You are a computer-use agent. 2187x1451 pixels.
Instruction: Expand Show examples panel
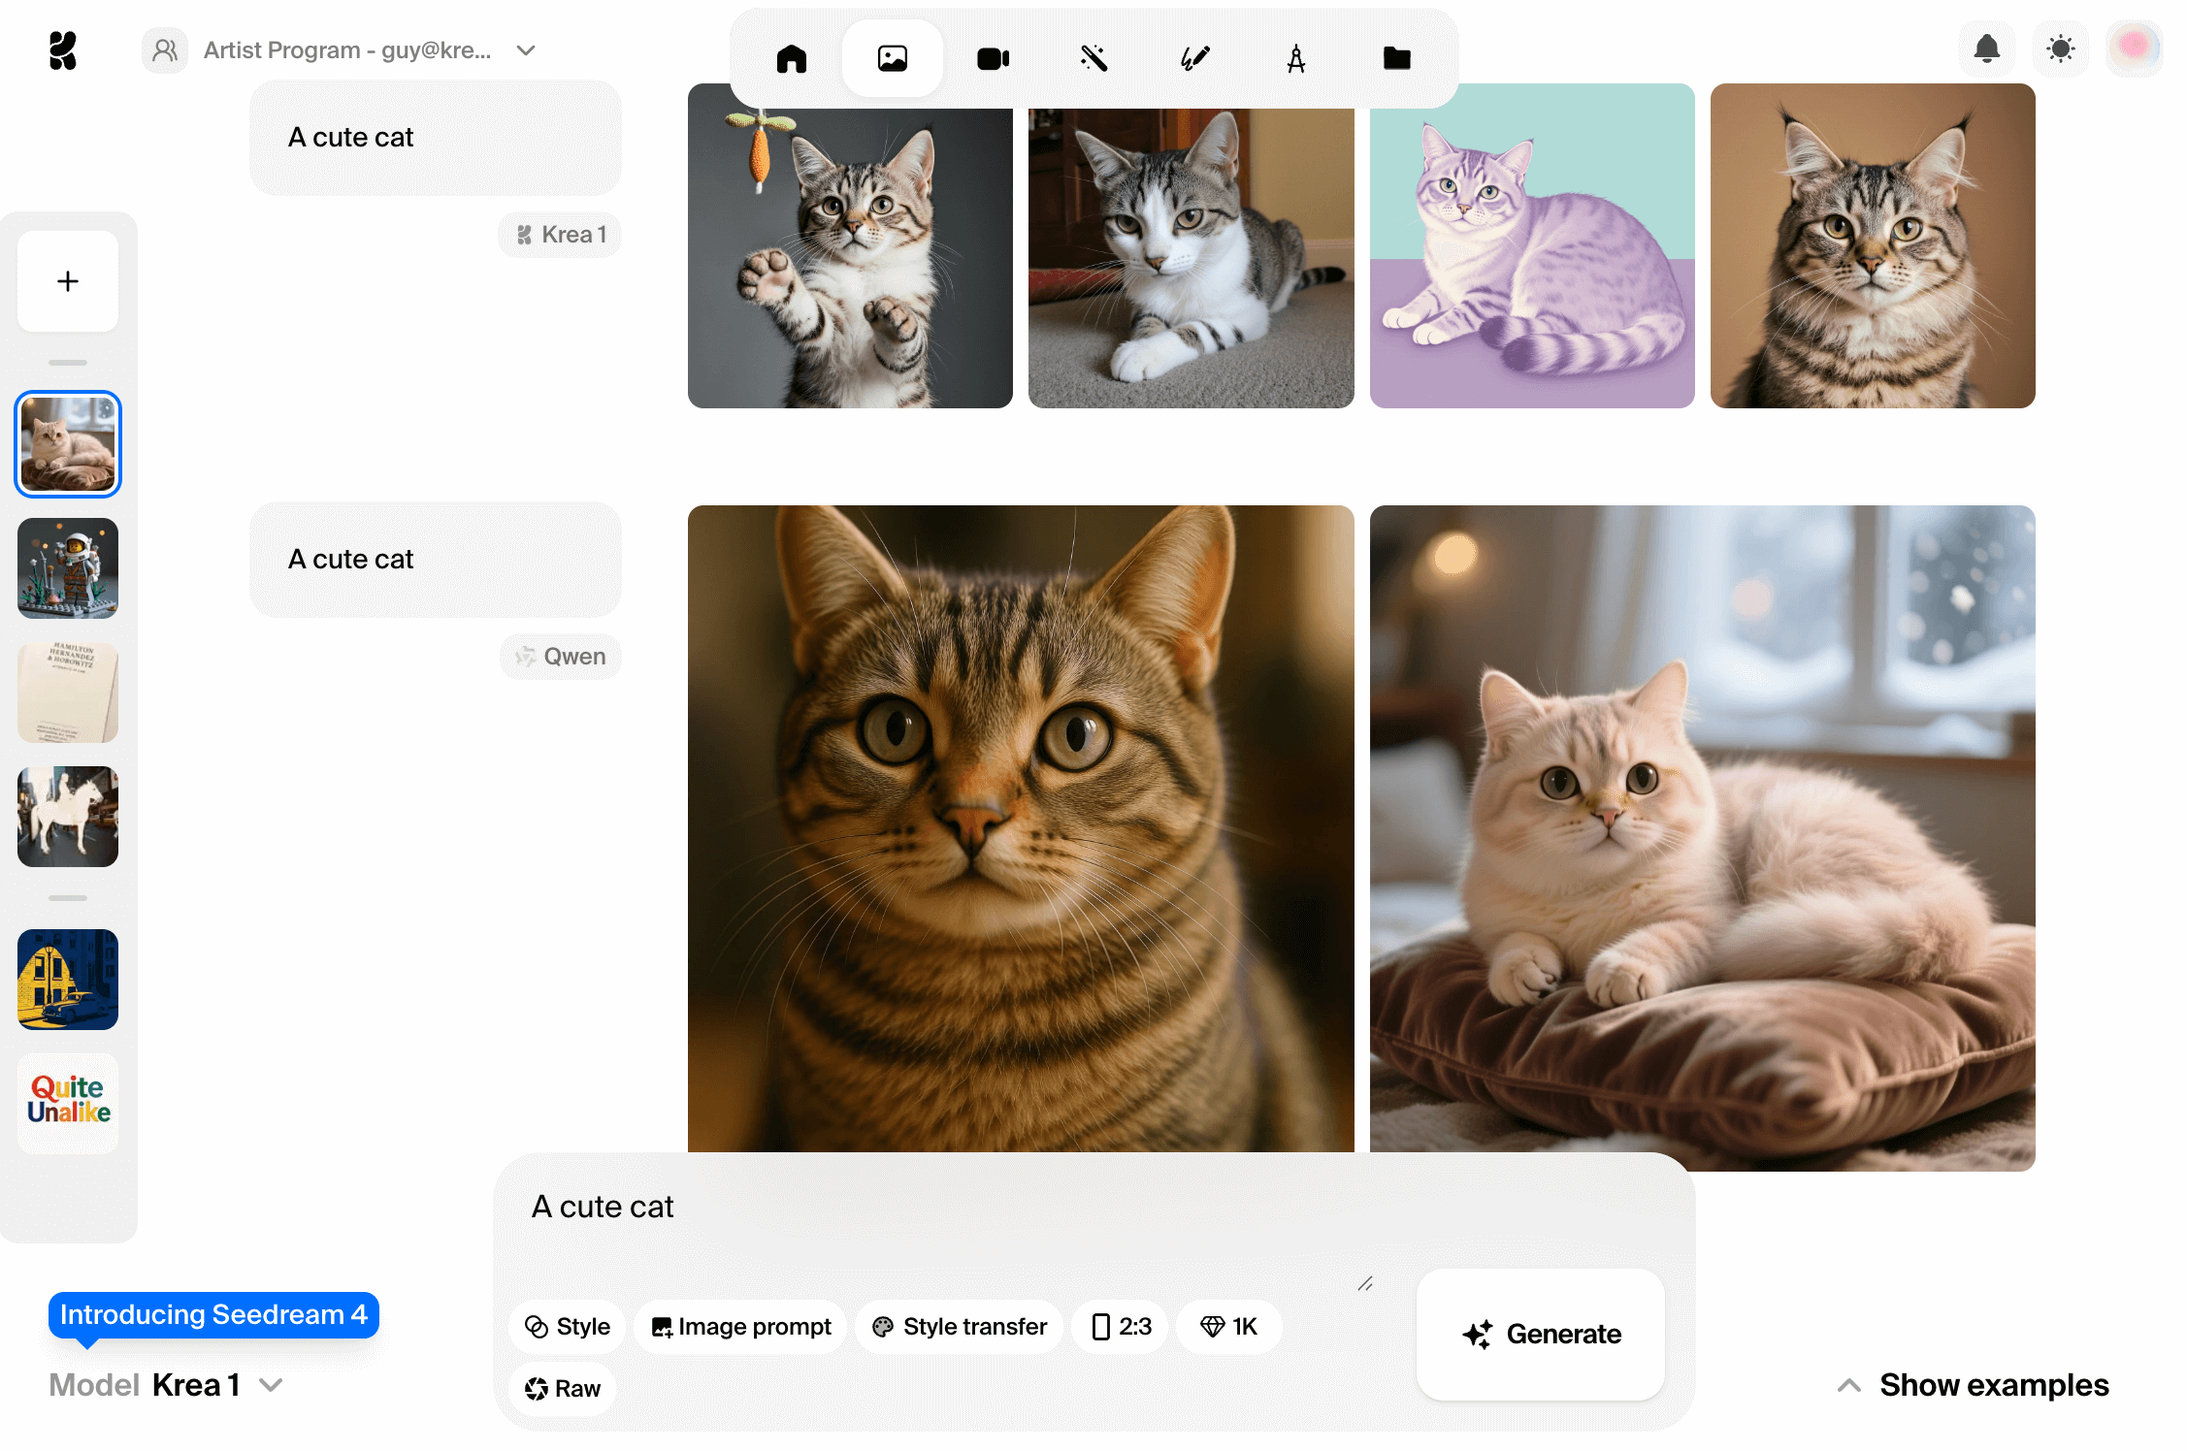[x=1973, y=1385]
